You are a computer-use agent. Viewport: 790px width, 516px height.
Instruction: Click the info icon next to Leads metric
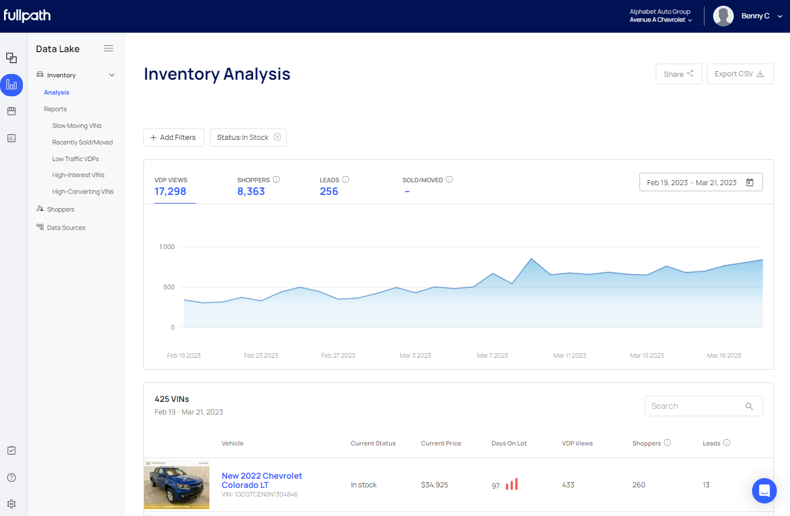345,179
